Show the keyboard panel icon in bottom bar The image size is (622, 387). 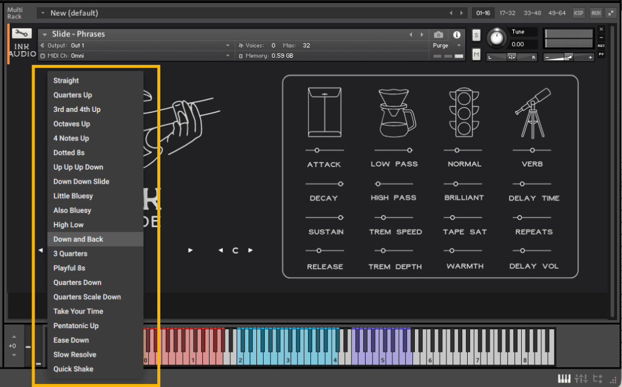(564, 378)
